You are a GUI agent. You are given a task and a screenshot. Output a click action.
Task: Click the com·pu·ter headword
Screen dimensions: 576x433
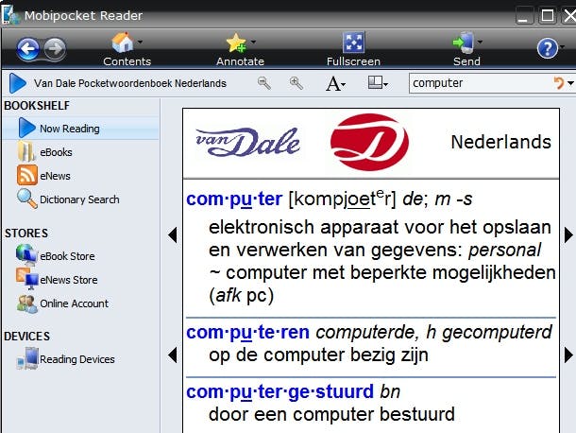point(234,199)
